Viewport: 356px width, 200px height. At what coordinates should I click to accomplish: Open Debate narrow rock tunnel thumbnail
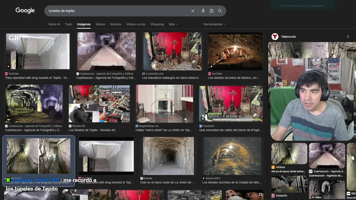(x=168, y=156)
